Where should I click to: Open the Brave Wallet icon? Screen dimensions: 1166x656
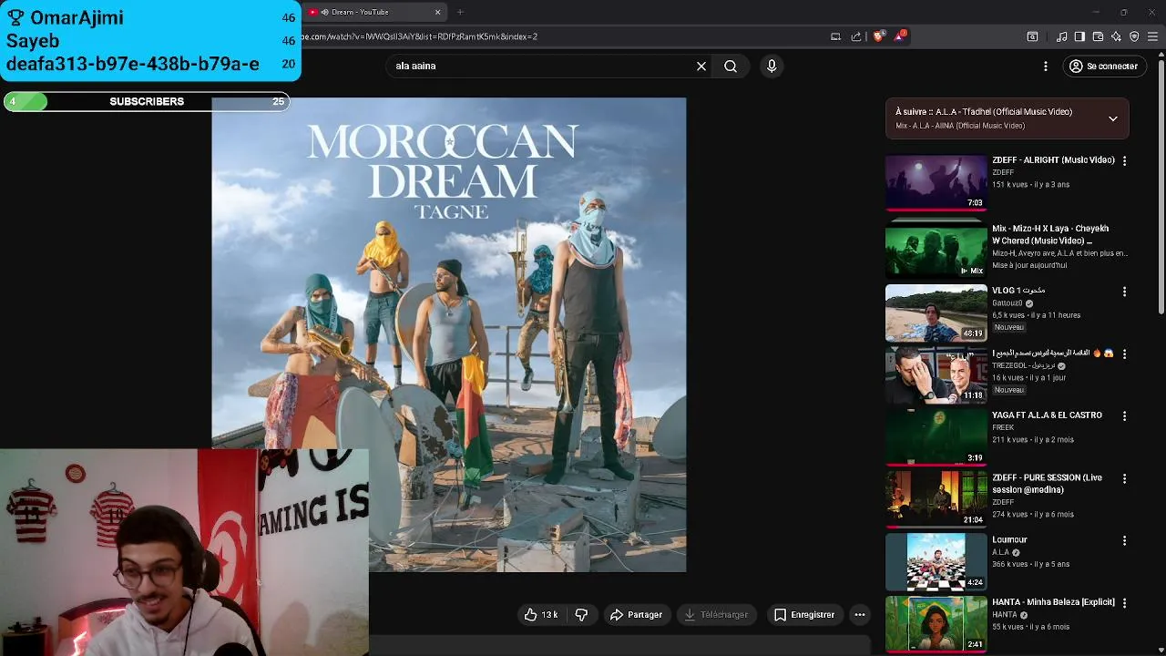[1098, 36]
